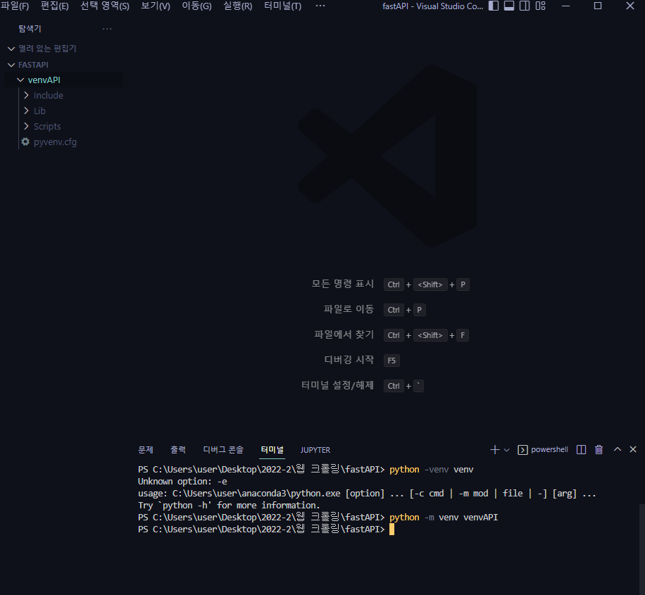Show more menu bar items ellipsis
Image resolution: width=645 pixels, height=595 pixels.
point(320,6)
